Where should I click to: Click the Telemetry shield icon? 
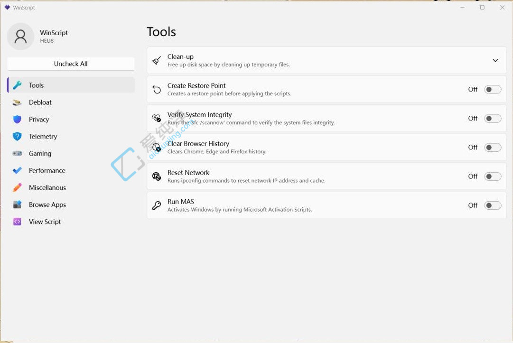click(17, 137)
